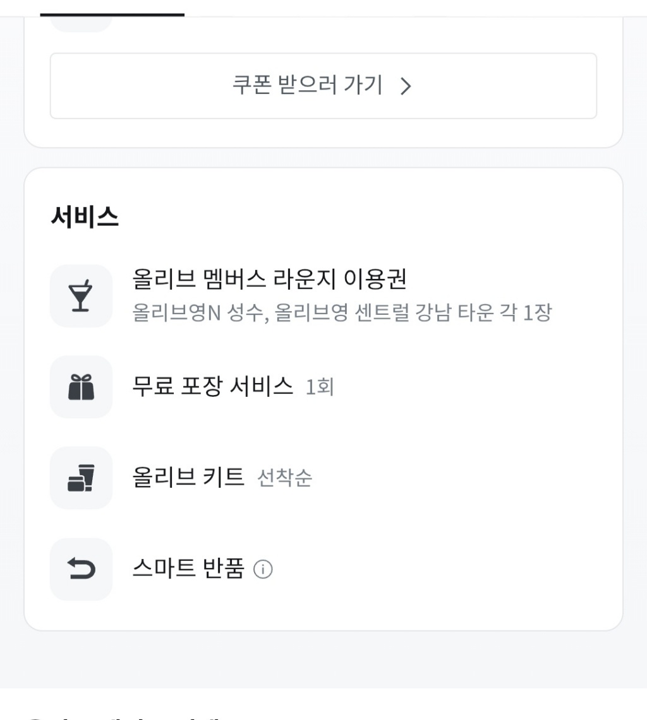The height and width of the screenshot is (720, 647).
Task: Tap the Olive Kit cosmetics icon
Action: [x=81, y=478]
